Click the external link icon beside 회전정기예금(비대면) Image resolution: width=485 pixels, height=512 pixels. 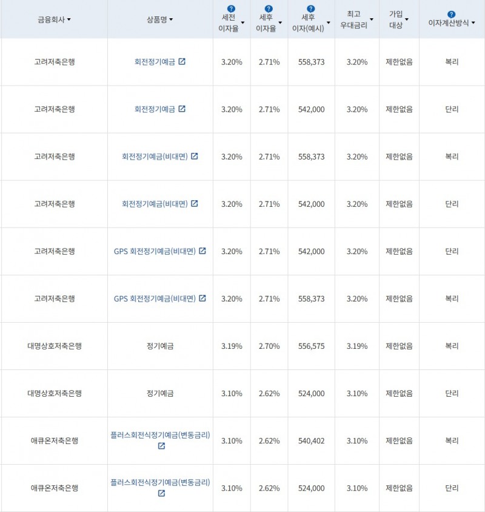click(x=194, y=157)
